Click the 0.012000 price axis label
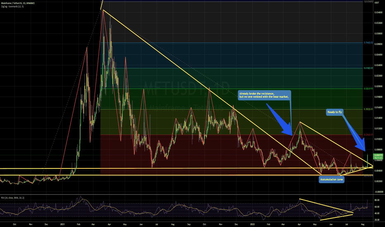 (x=378, y=129)
